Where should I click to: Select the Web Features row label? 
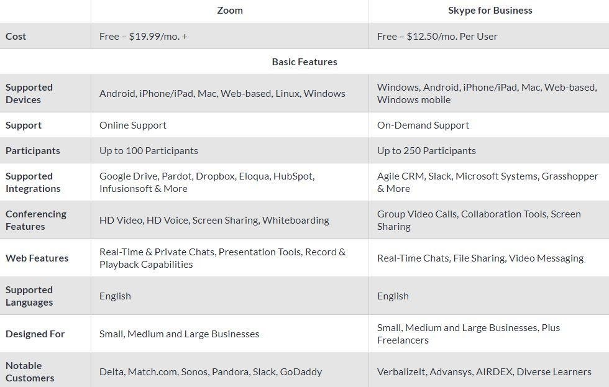point(37,258)
